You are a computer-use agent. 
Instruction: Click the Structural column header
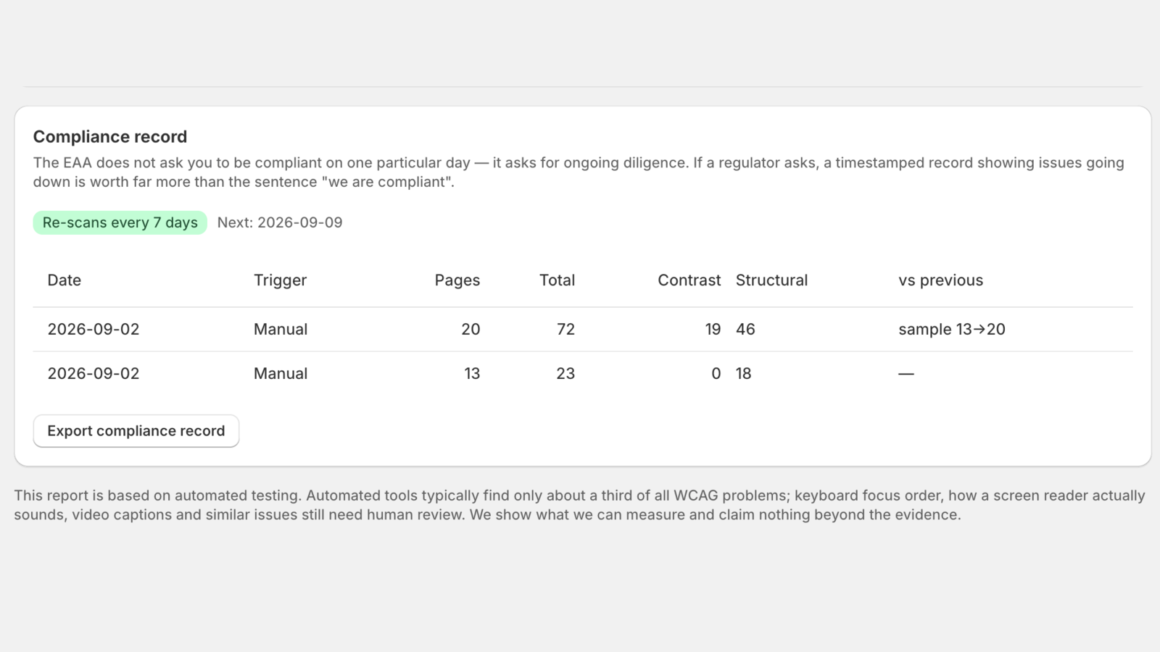coord(771,280)
